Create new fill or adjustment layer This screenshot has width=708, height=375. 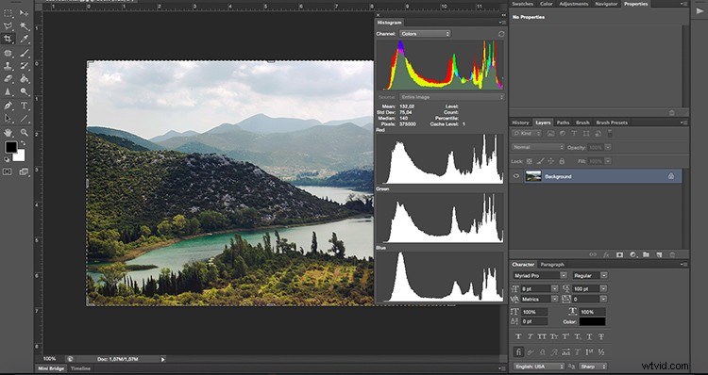point(633,254)
